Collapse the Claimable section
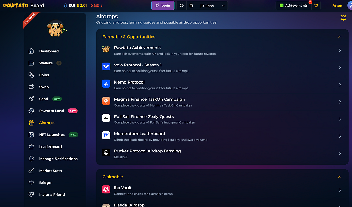Viewport: 352px width, 207px height. pyautogui.click(x=339, y=177)
